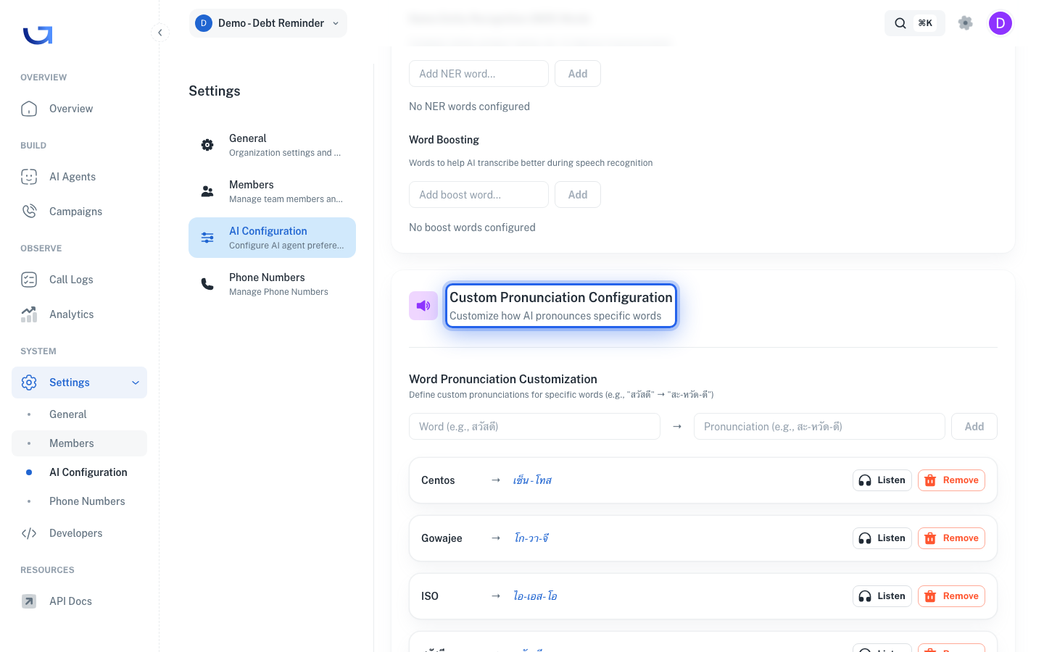This screenshot has height=652, width=1044.
Task: Open theme settings gear icon in header
Action: click(965, 23)
